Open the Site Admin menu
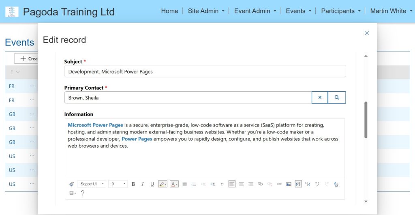 (x=206, y=11)
